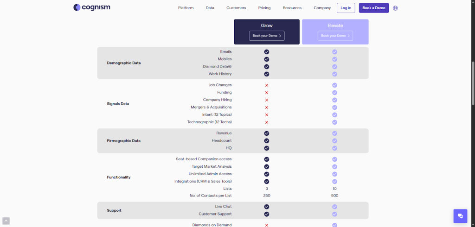Image resolution: width=475 pixels, height=227 pixels.
Task: Open the live chat widget
Action: coord(460,216)
